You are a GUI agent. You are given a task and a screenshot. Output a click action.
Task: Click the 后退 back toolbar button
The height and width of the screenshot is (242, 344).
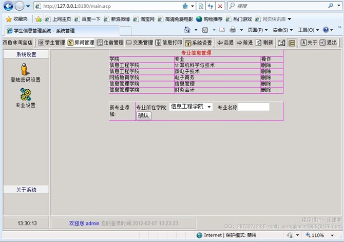pos(225,43)
